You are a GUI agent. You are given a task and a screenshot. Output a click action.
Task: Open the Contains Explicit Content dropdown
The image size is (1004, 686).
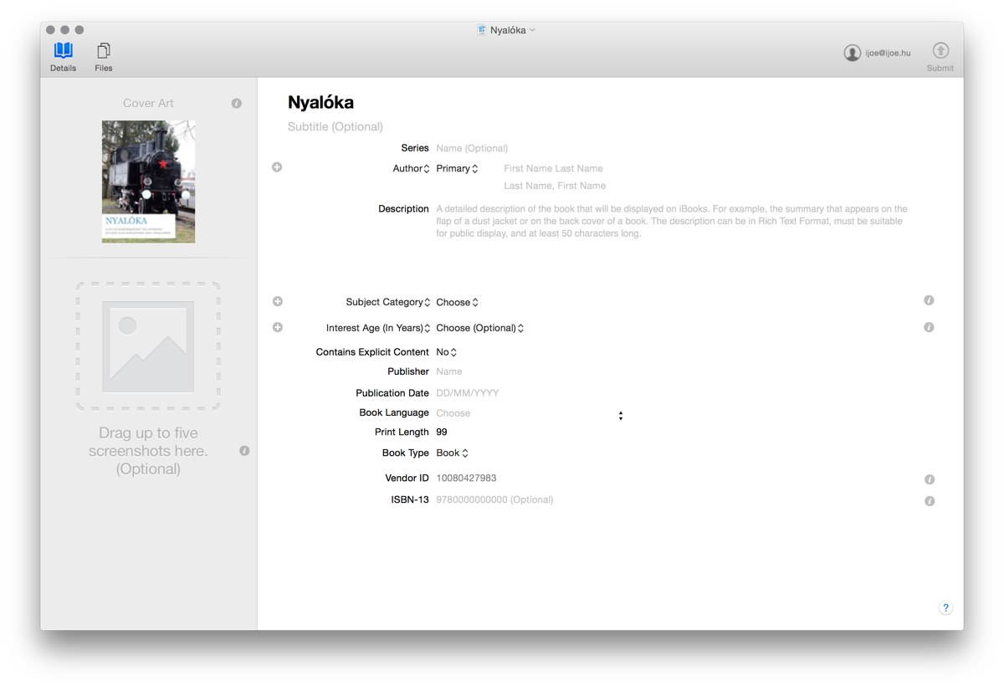(446, 352)
